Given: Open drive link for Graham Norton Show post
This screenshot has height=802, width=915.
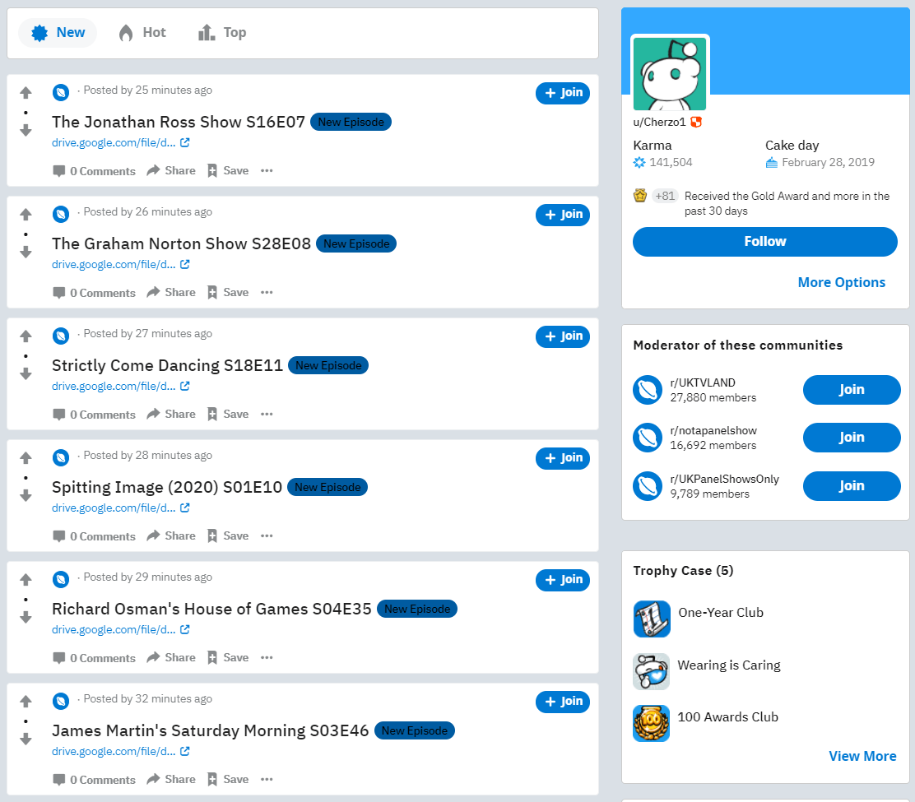Looking at the screenshot, I should [120, 264].
